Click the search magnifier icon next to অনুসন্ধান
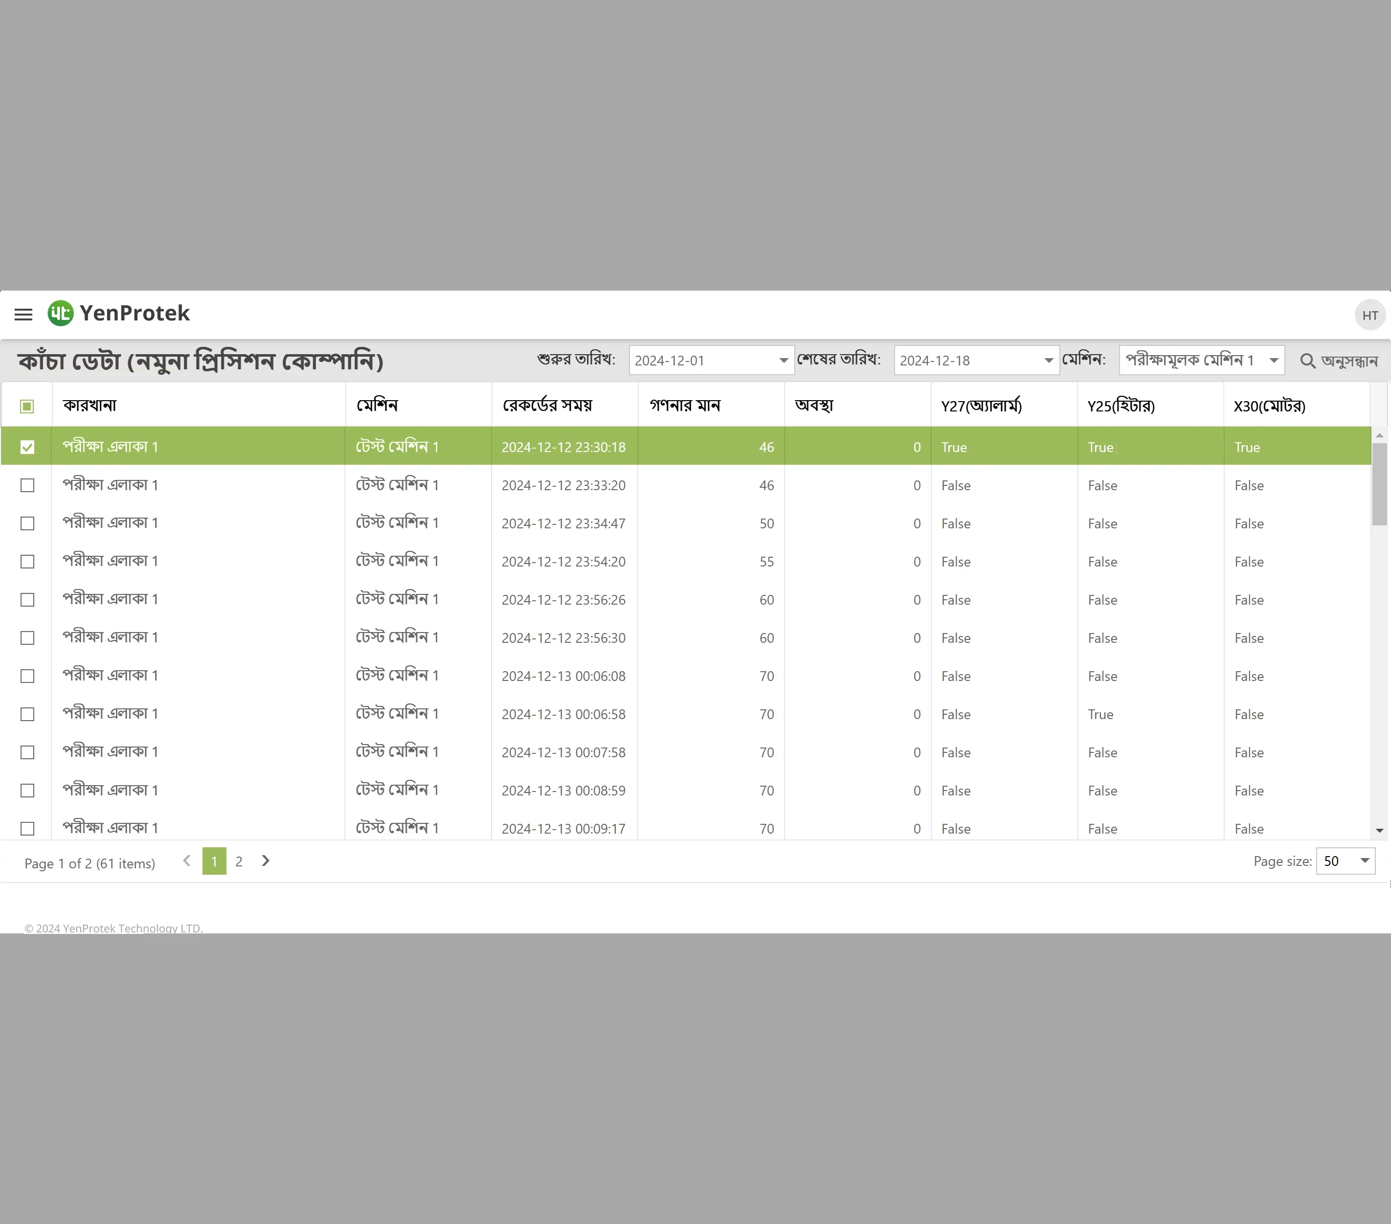Viewport: 1391px width, 1224px height. tap(1307, 361)
